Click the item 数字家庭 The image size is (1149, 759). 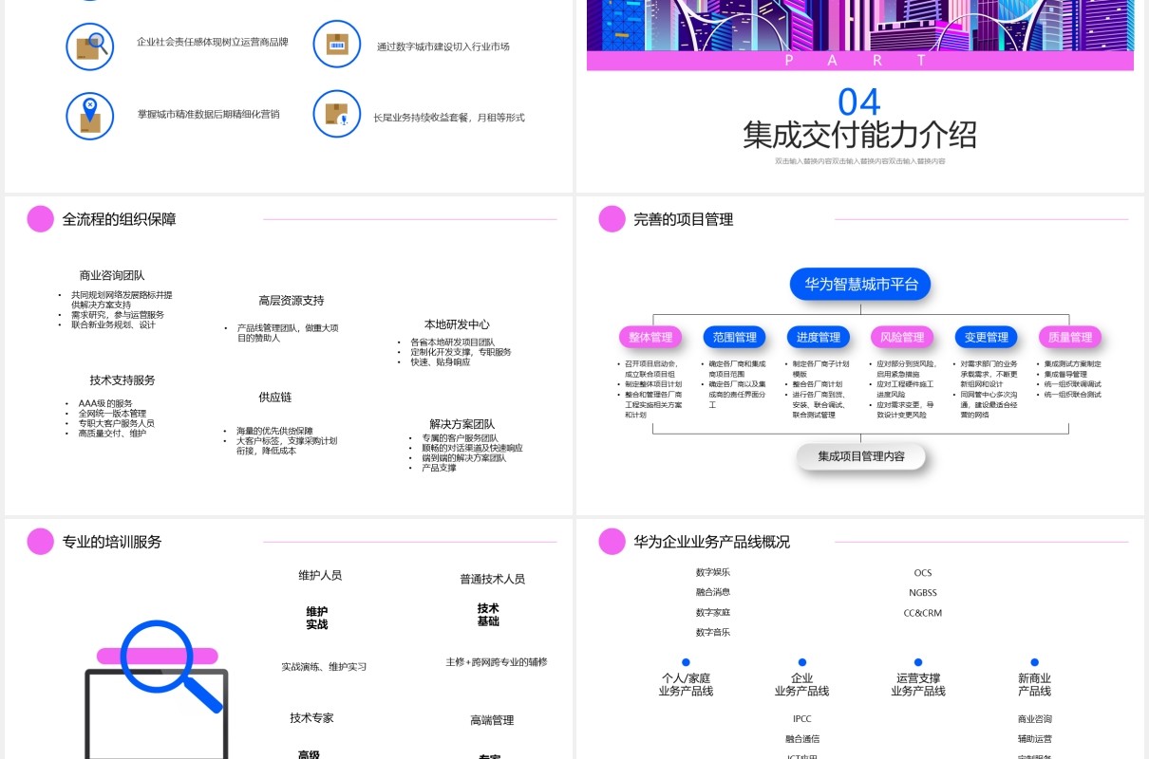(x=713, y=613)
